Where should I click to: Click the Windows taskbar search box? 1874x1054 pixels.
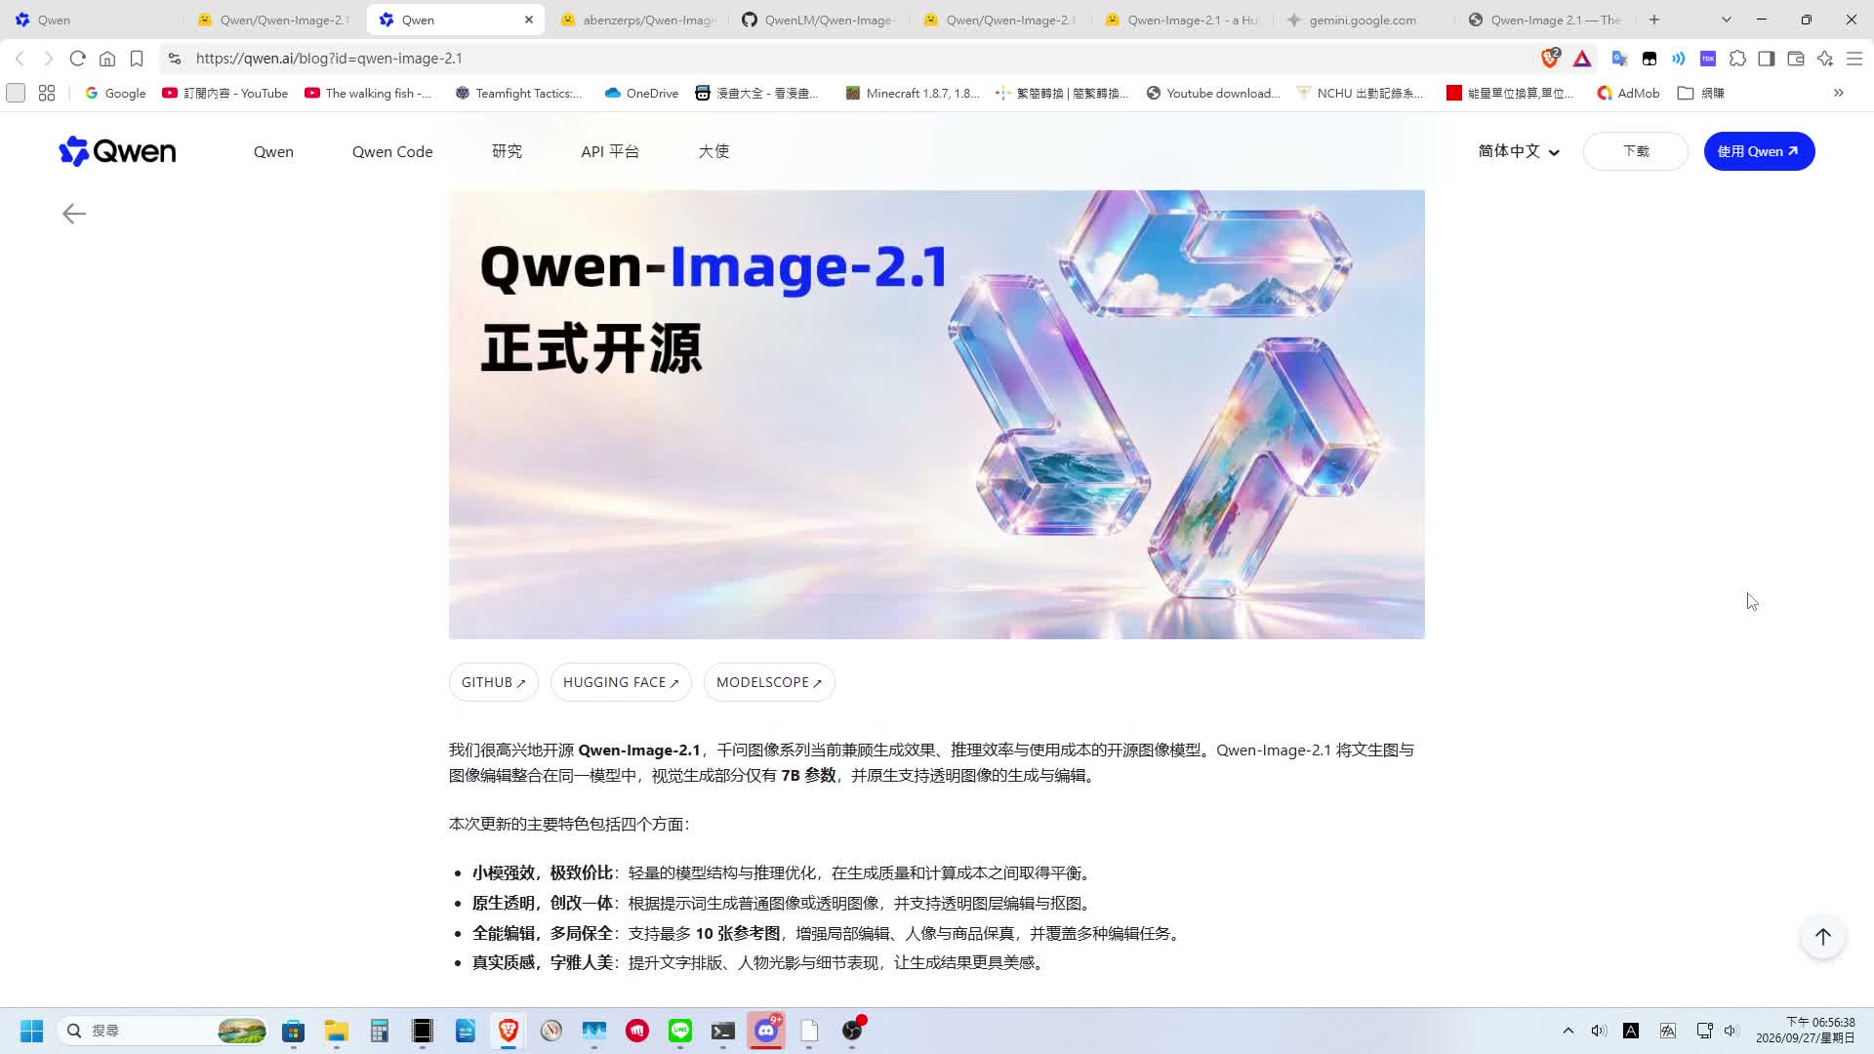click(164, 1031)
